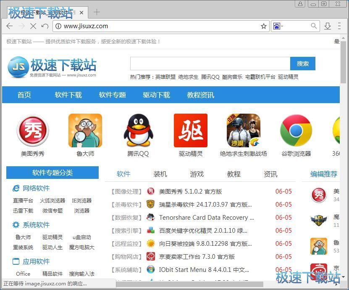349x290 pixels.
Task: Open the browser downloads arrow icon
Action: pos(328,26)
